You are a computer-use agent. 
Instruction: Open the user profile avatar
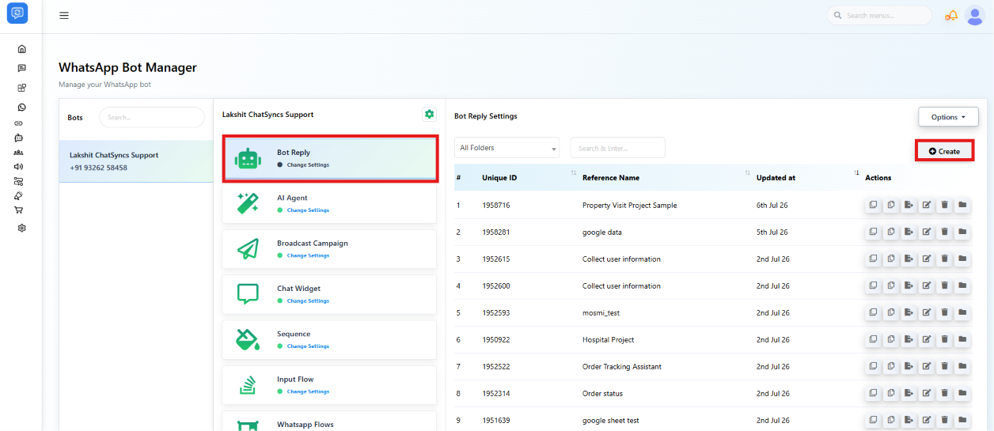pyautogui.click(x=974, y=16)
